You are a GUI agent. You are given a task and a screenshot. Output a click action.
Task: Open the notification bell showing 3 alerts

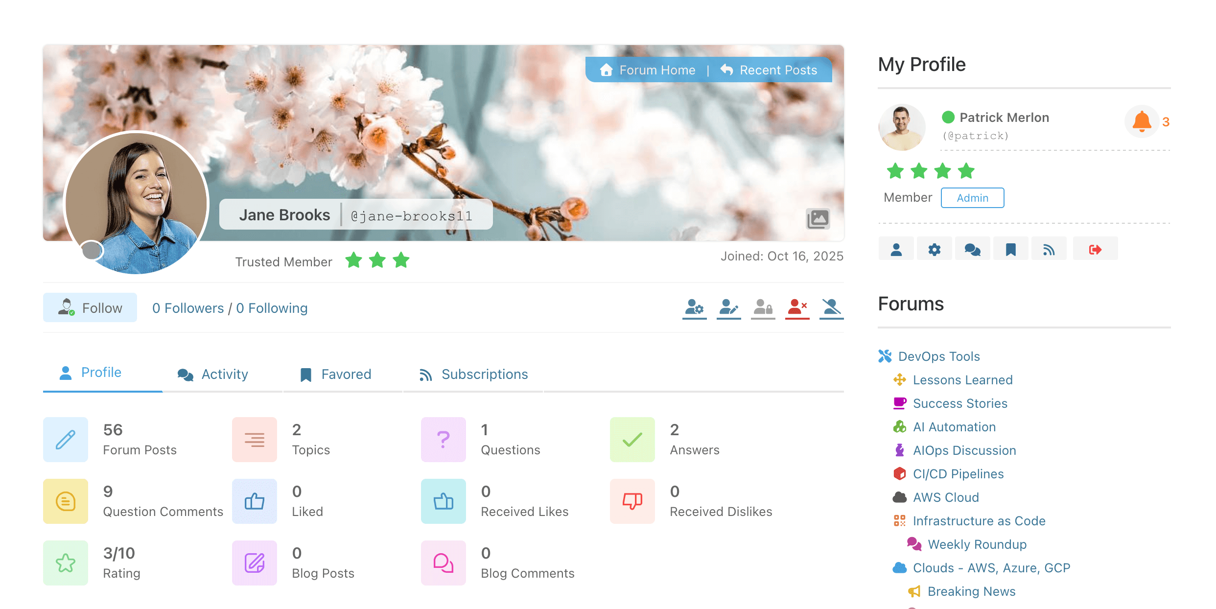[1142, 121]
